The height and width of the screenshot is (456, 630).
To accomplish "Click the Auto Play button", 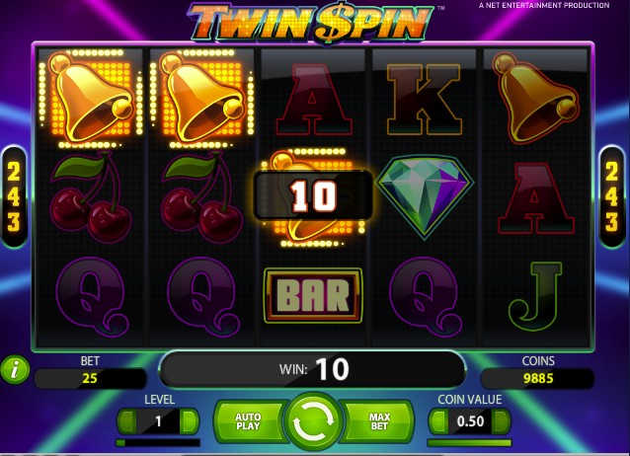I will click(x=249, y=421).
